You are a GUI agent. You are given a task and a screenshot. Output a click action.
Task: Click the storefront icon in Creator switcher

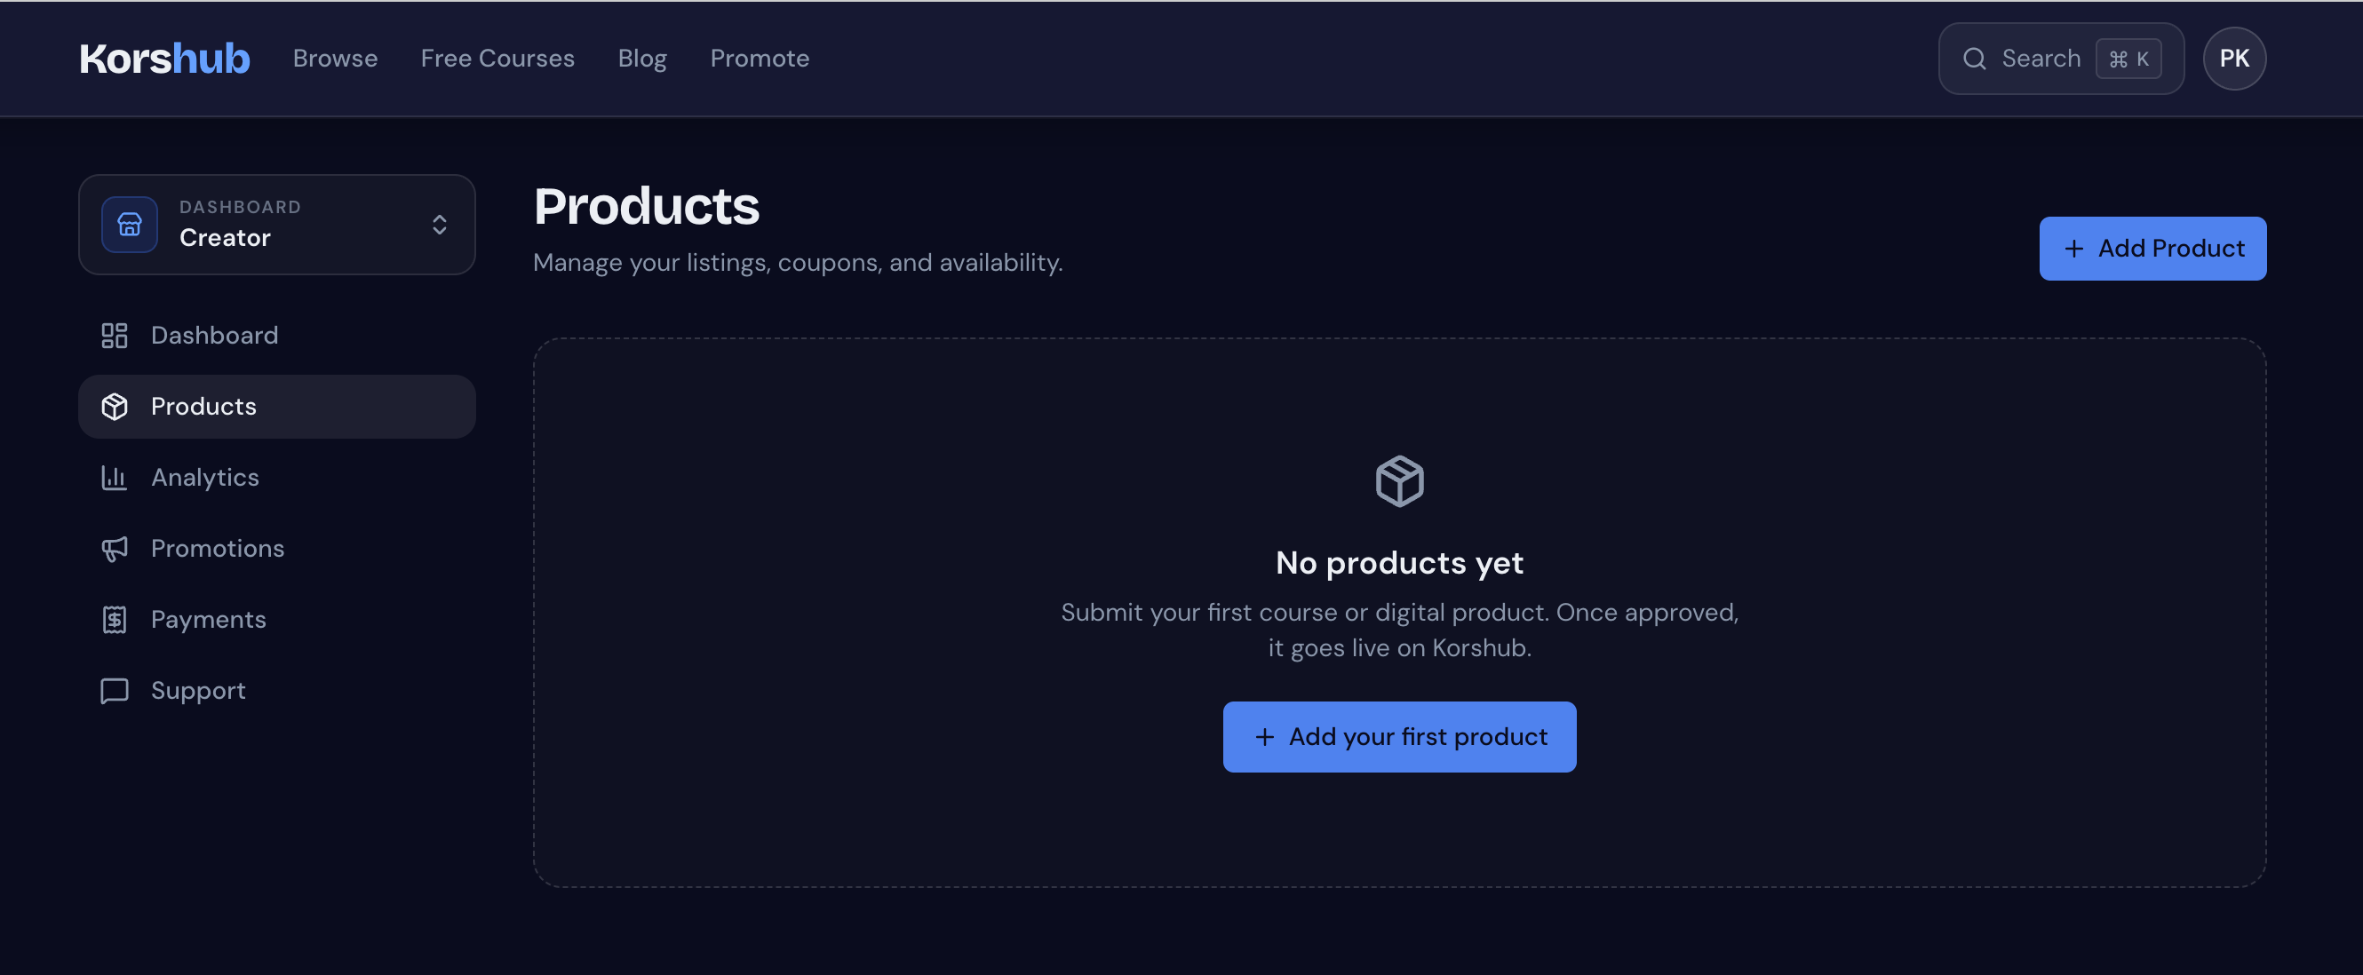(130, 224)
